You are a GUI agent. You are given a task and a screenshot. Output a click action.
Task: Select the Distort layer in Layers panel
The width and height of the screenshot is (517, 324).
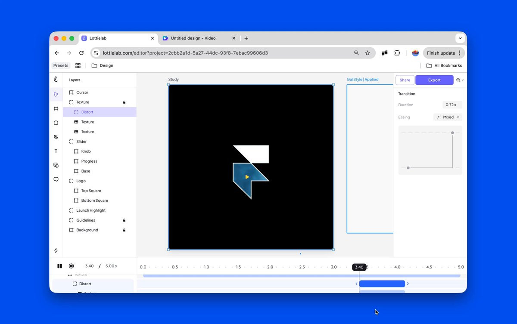pos(100,112)
